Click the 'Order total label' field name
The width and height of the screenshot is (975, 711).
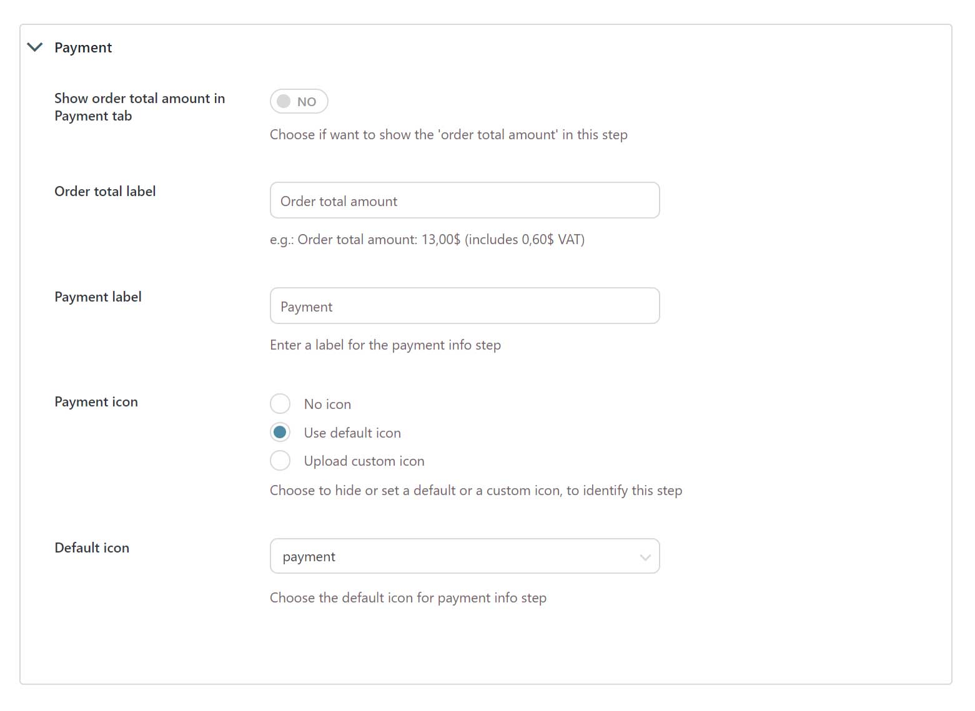click(x=105, y=192)
